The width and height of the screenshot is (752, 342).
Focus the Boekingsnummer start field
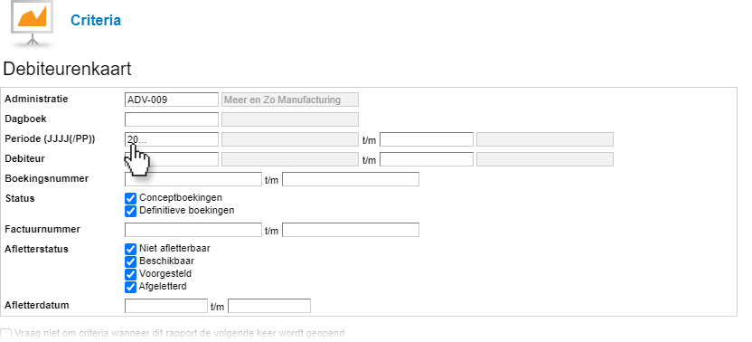point(193,179)
